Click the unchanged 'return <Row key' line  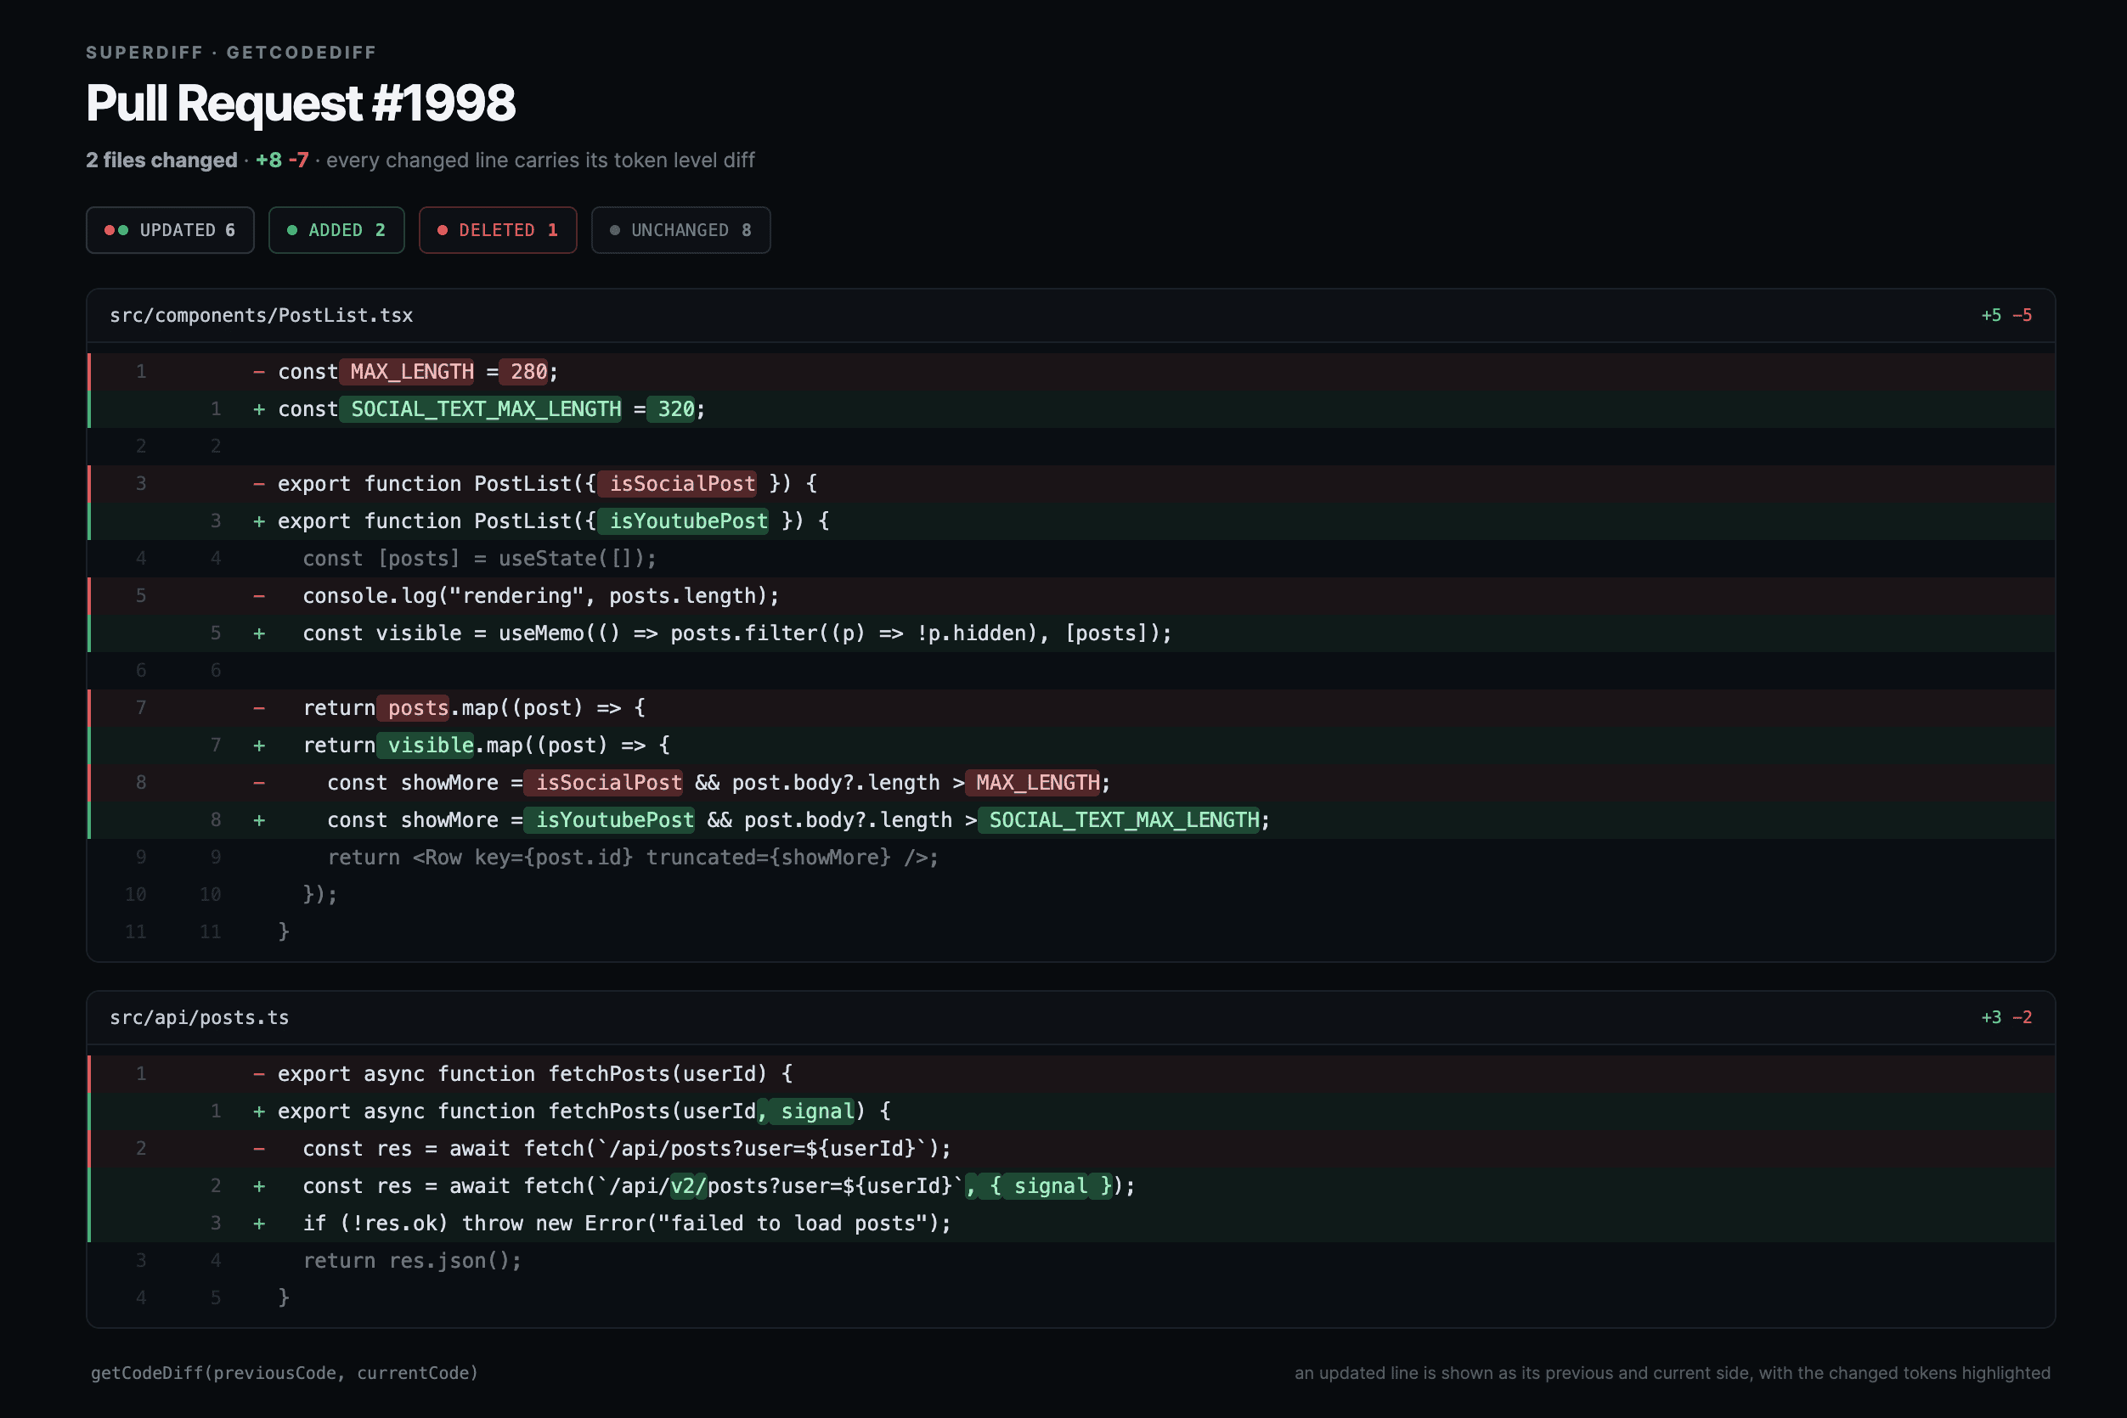click(1070, 858)
